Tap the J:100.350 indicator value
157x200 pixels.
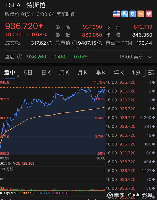coord(60,193)
